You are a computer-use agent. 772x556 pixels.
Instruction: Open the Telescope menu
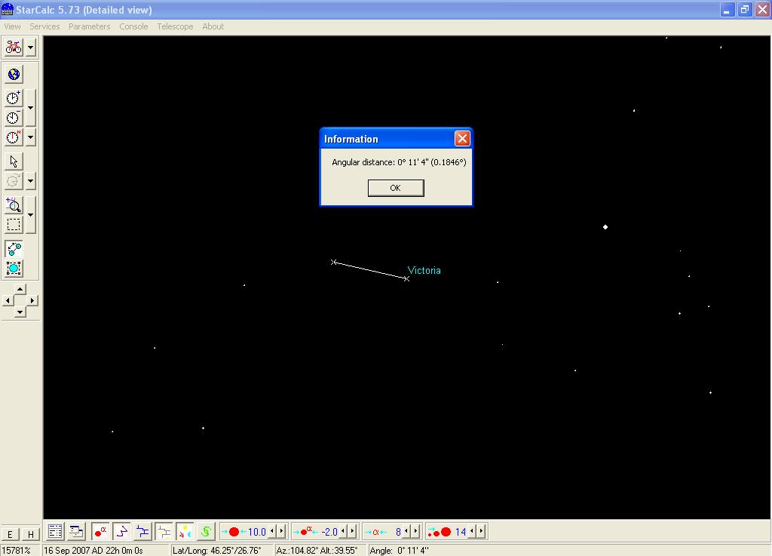(x=175, y=26)
